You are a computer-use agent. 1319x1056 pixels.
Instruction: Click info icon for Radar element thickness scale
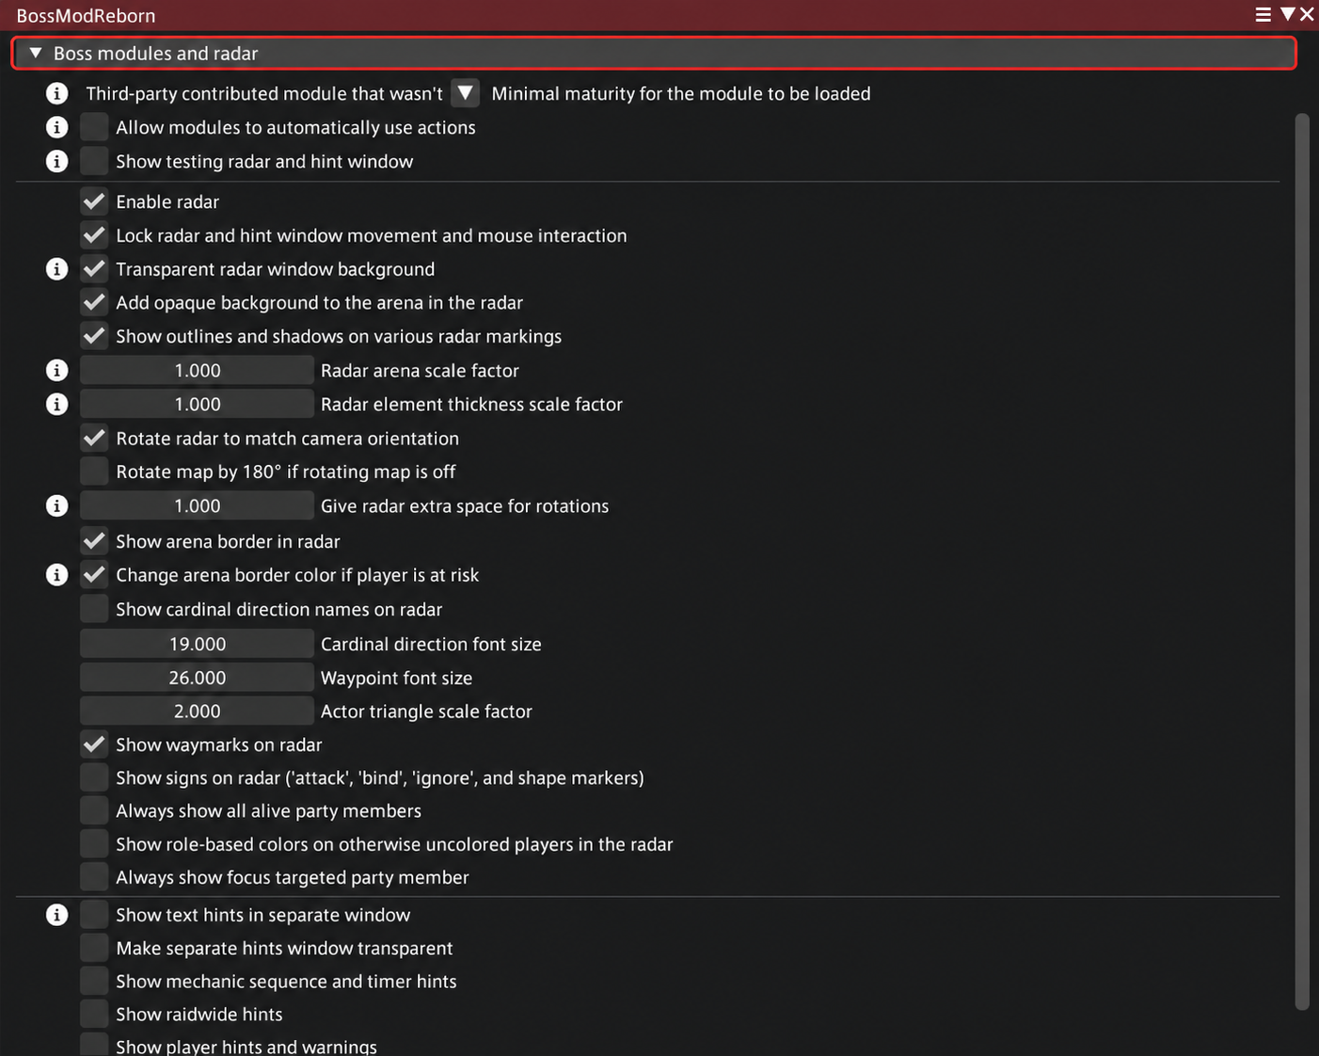point(57,404)
